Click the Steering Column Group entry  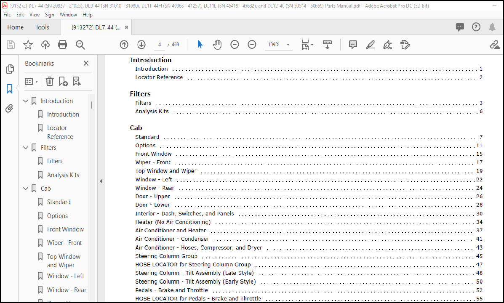pyautogui.click(x=166, y=256)
